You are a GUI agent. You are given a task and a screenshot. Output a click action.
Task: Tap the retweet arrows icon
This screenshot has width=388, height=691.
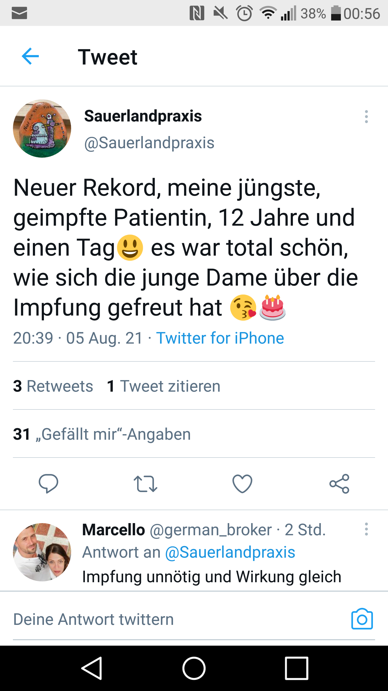[x=145, y=483]
